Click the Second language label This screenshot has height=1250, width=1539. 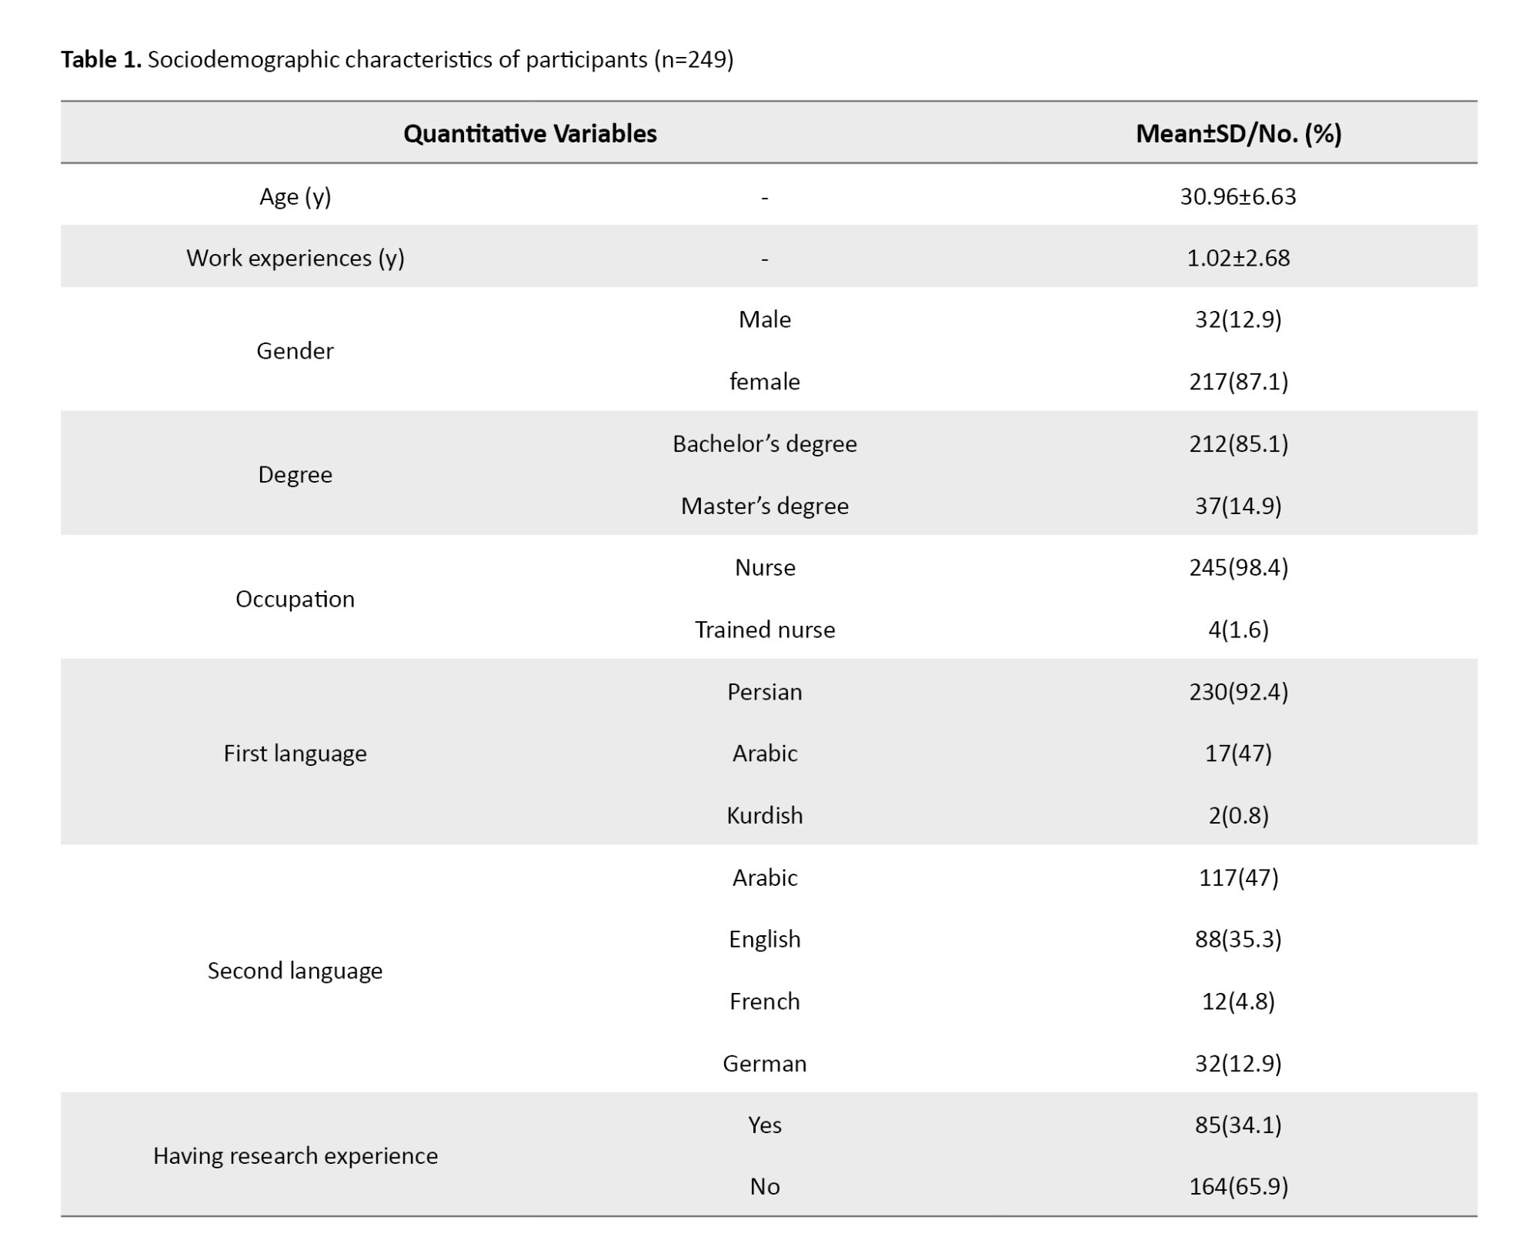pyautogui.click(x=295, y=971)
